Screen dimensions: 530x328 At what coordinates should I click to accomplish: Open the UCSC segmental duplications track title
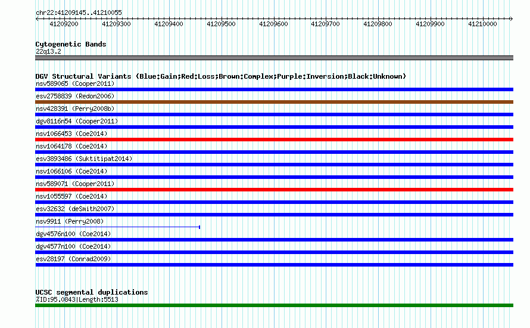coord(92,292)
